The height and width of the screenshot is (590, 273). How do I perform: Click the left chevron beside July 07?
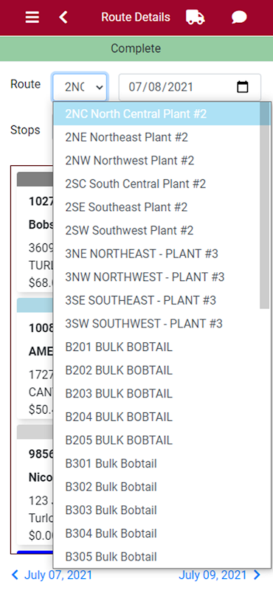pos(15,575)
